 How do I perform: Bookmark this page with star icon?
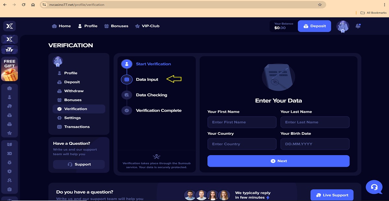(x=320, y=5)
